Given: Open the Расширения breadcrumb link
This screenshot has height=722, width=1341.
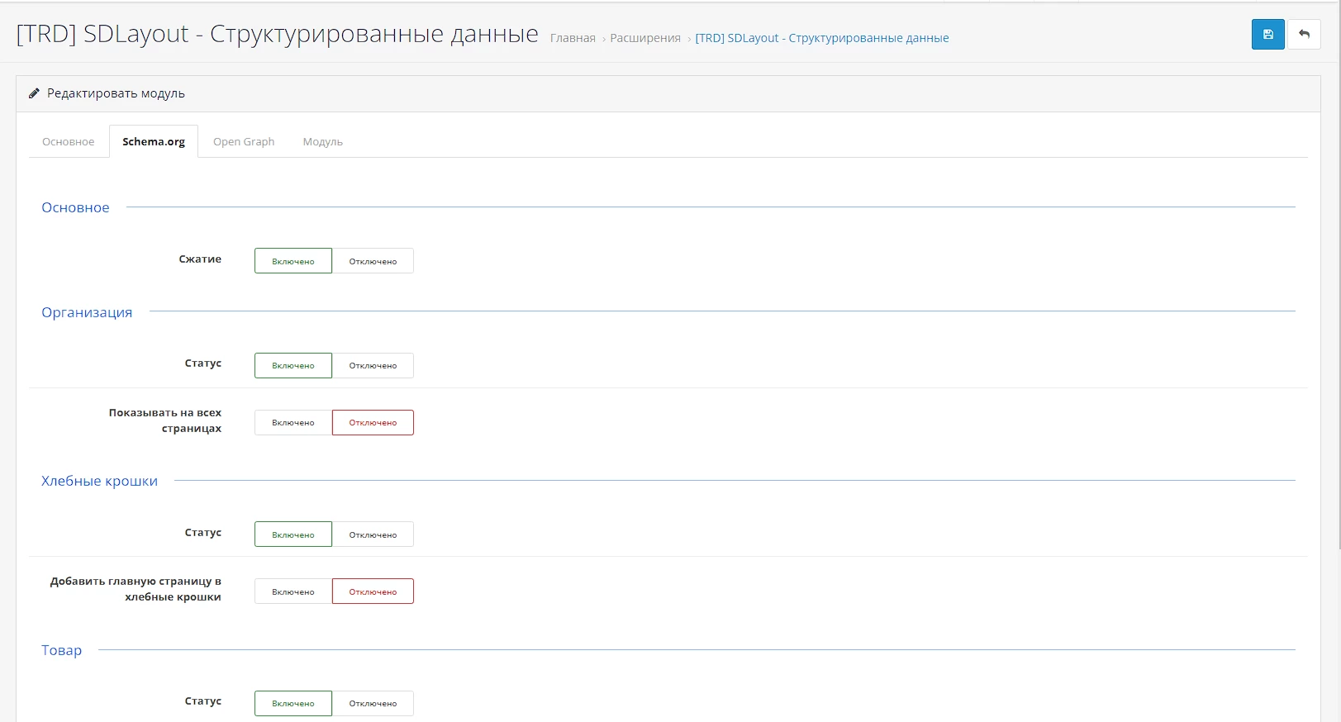Looking at the screenshot, I should tap(645, 38).
